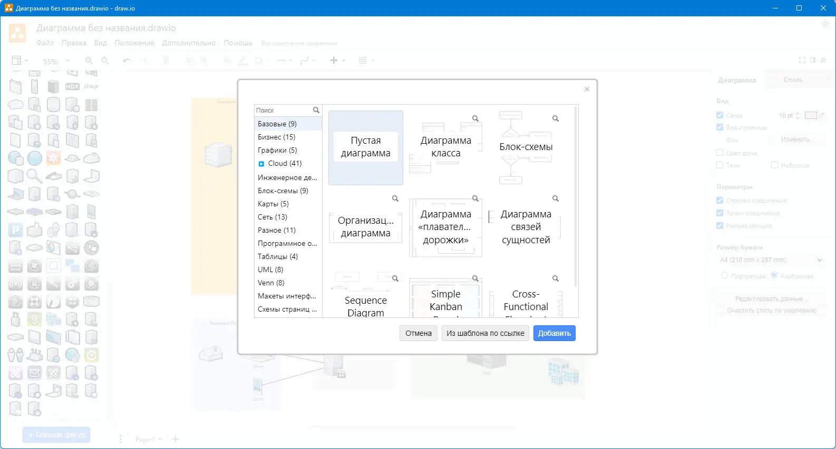
Task: Enable the Цвет фона checkbox
Action: point(720,153)
